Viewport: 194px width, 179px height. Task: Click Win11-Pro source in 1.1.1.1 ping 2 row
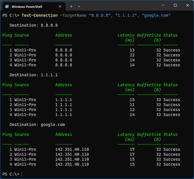[25, 105]
